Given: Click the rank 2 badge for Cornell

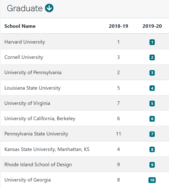Looking at the screenshot, I should click(x=152, y=58).
